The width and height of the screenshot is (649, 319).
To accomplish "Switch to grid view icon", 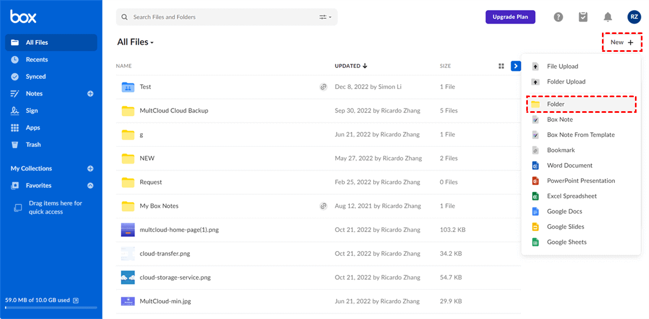I will tap(501, 66).
